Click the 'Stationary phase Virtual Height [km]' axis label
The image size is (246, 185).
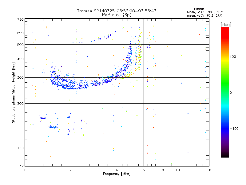(x=14, y=92)
